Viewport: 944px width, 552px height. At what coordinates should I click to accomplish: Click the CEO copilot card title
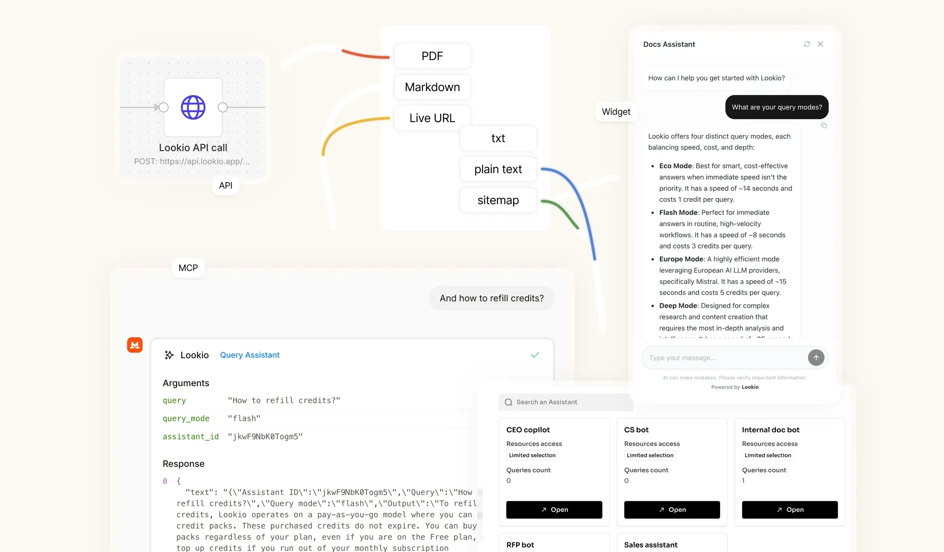pos(528,430)
